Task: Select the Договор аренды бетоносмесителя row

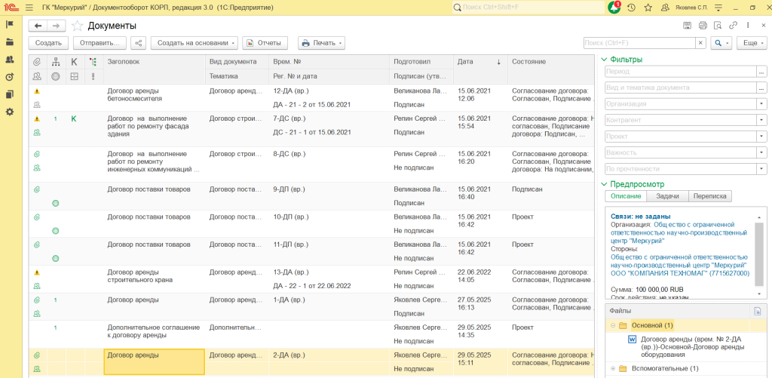Action: (x=311, y=97)
